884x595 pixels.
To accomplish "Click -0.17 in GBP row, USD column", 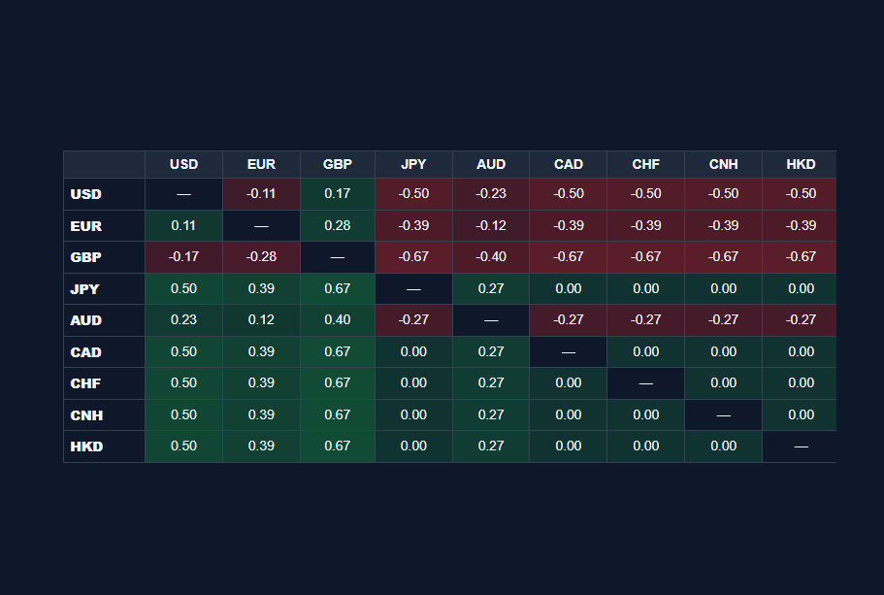I will point(183,257).
